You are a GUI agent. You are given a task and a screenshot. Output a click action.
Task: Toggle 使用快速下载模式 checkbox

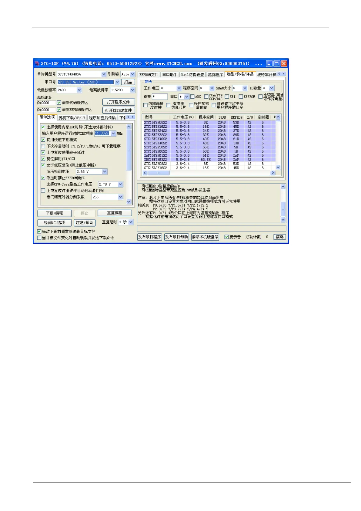pyautogui.click(x=43, y=140)
